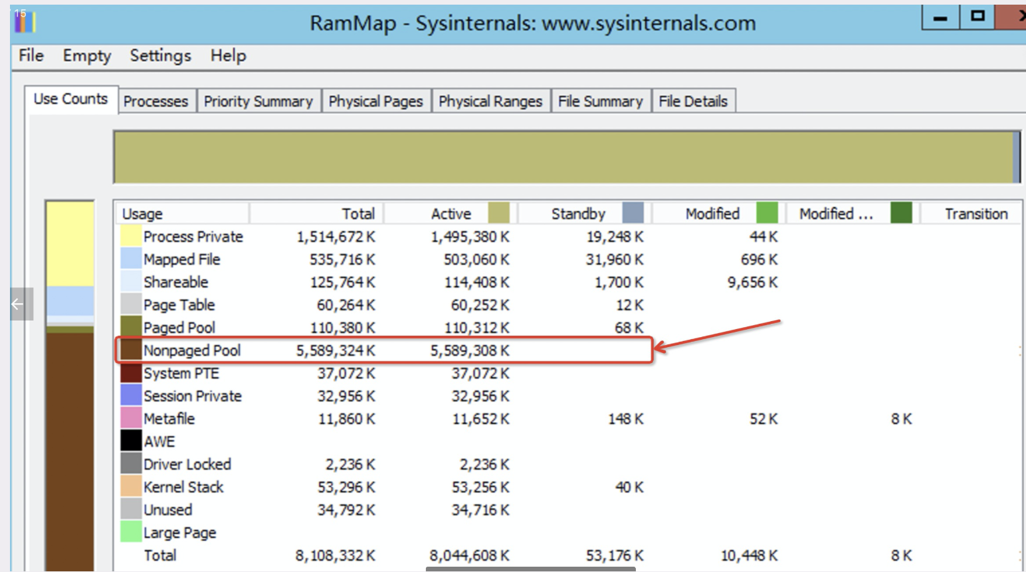Switch to the File Details tab
1026x572 pixels.
click(693, 102)
